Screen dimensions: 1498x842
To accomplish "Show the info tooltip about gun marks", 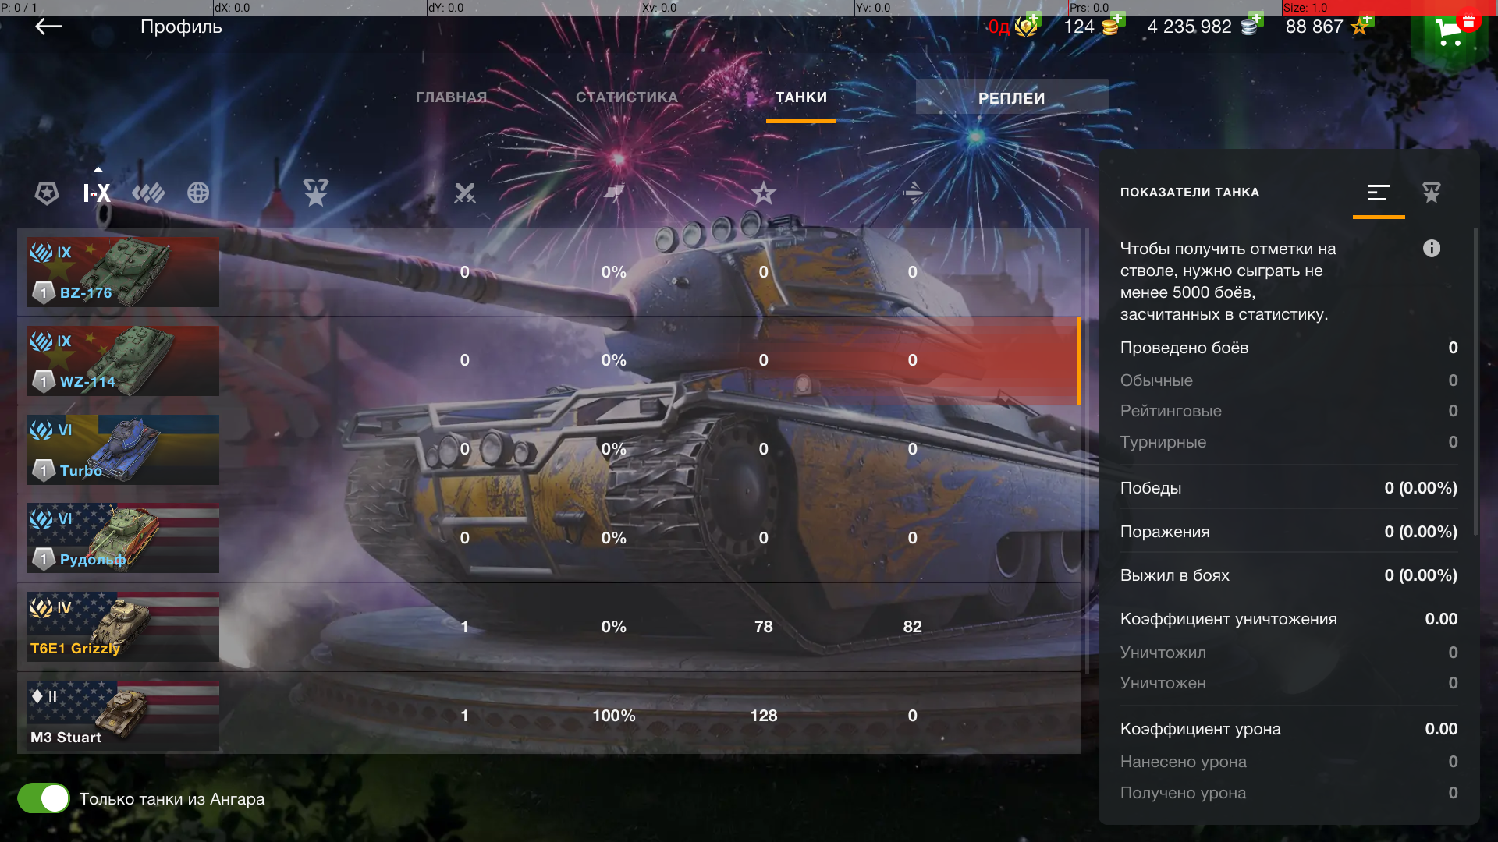I will [1432, 249].
